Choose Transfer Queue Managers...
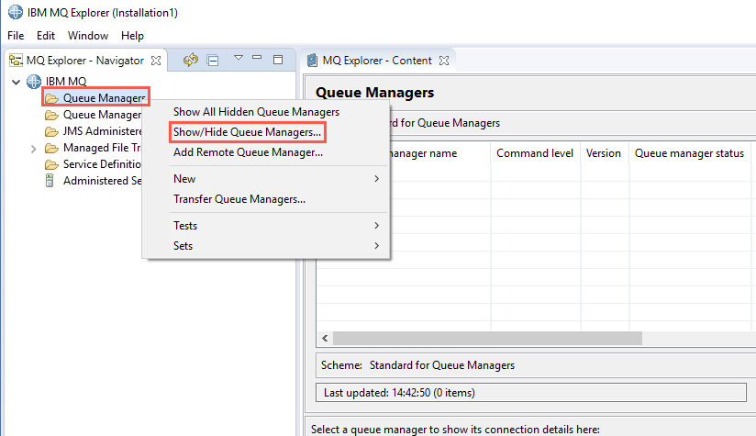 [x=266, y=199]
